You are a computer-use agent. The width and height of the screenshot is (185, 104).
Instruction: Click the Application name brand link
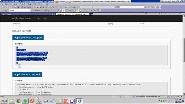click(x=21, y=18)
